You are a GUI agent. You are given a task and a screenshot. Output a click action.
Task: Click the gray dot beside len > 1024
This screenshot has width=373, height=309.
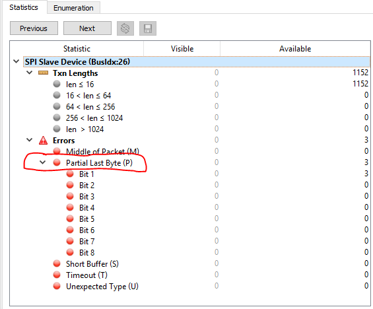pos(57,129)
